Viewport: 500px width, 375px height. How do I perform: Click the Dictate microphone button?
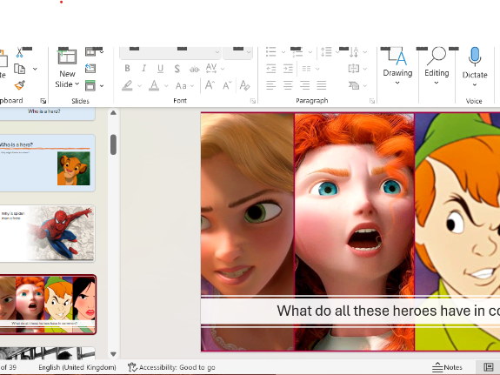coord(475,67)
